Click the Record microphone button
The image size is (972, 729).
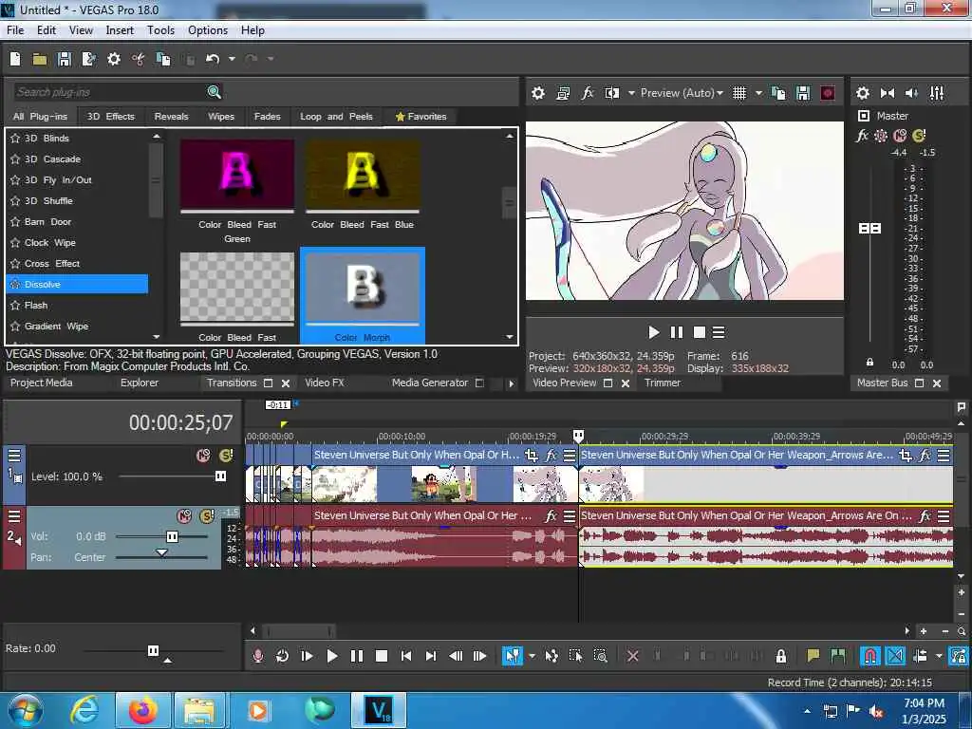tap(258, 655)
